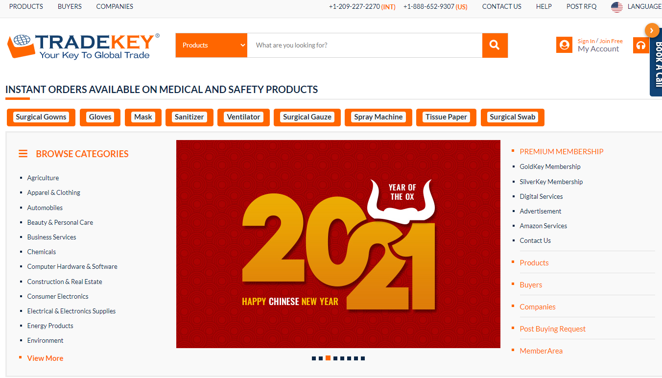662x378 pixels.
Task: Collapse the Book A Call arrow
Action: point(652,30)
